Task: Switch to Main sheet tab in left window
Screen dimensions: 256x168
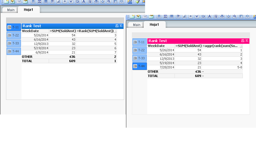Action: [11, 10]
